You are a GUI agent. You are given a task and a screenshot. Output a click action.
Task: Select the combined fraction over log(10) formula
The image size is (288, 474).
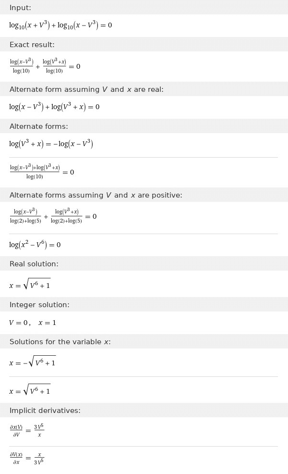tap(42, 172)
